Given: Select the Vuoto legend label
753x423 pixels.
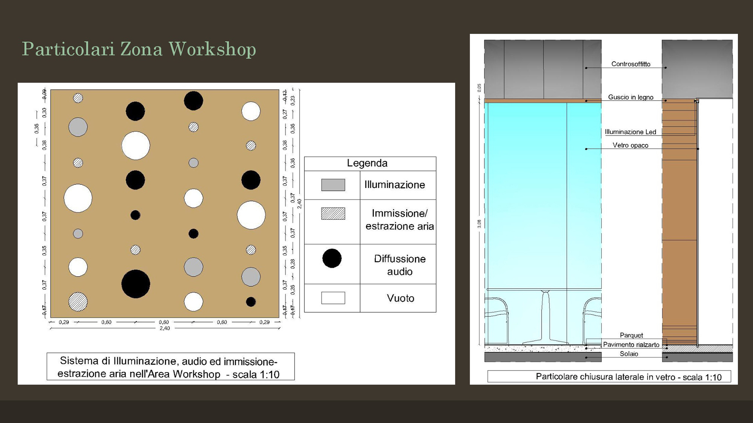Looking at the screenshot, I should tap(400, 298).
